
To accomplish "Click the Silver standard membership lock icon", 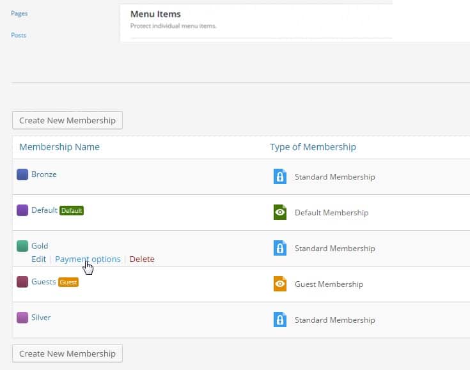I will coord(279,320).
